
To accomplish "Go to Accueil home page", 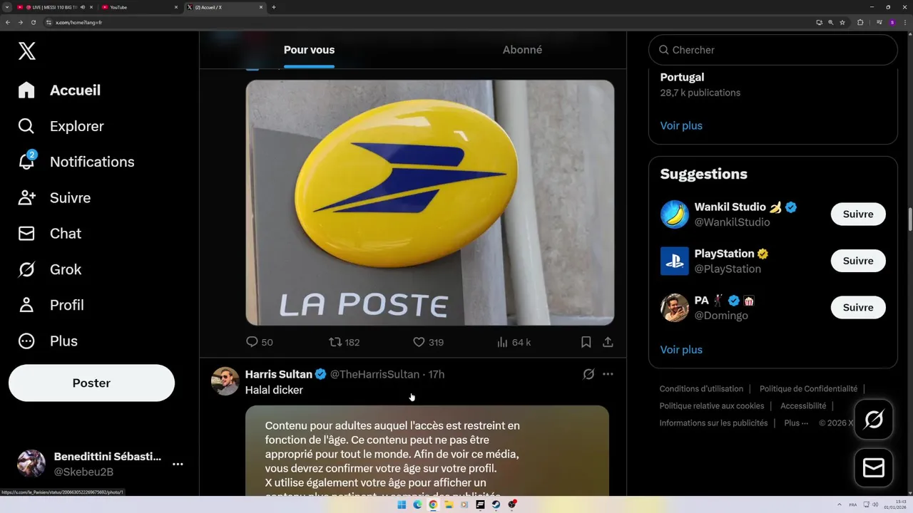I will (60, 90).
